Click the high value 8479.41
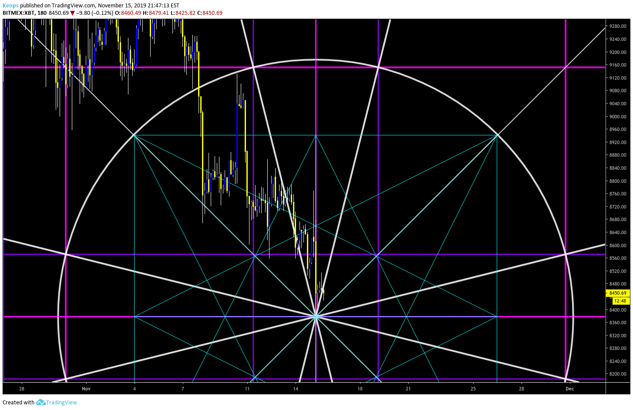This screenshot has width=633, height=410. (159, 13)
